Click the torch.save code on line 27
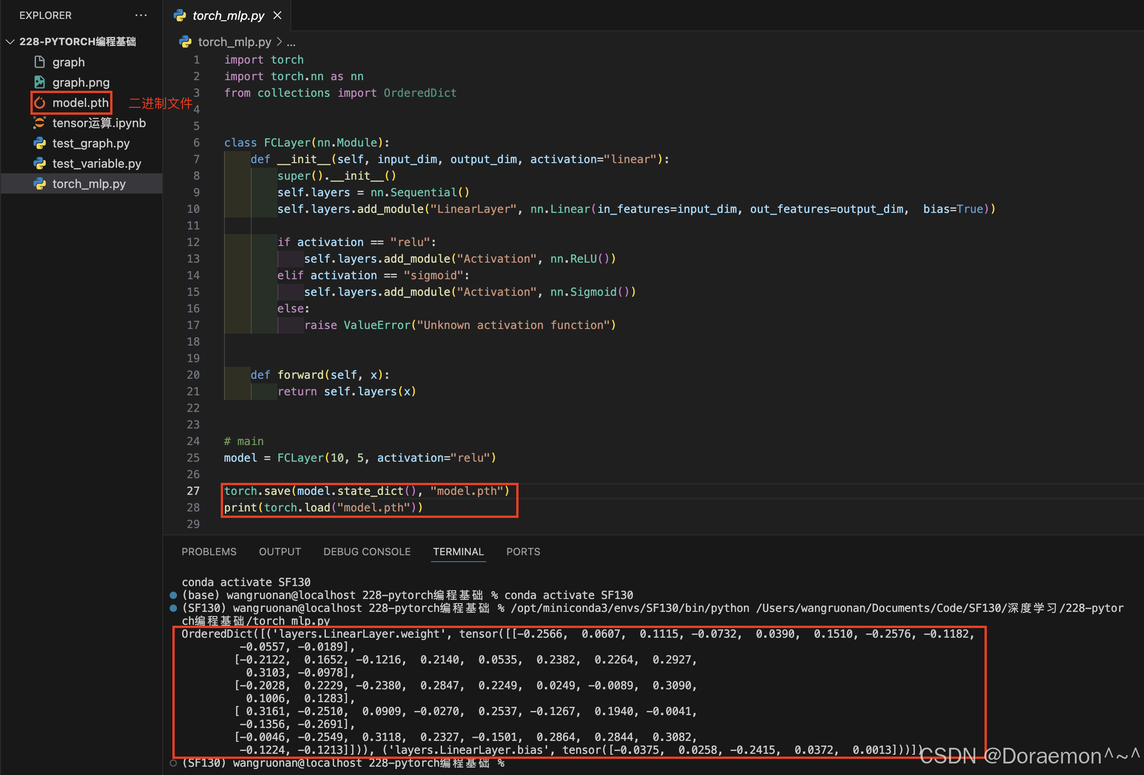The height and width of the screenshot is (775, 1144). click(258, 491)
